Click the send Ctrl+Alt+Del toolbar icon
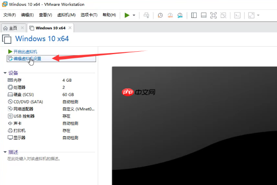The width and height of the screenshot is (277, 185). (x=146, y=15)
